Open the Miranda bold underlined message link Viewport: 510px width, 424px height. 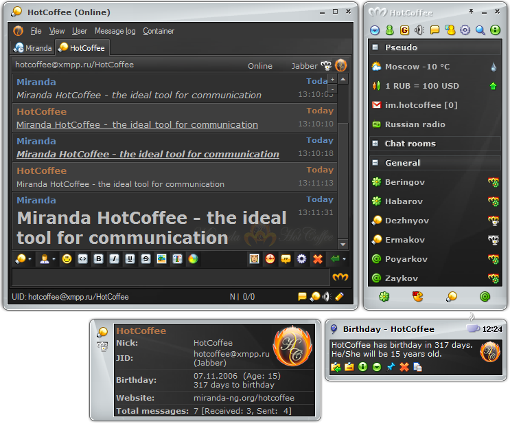click(148, 155)
